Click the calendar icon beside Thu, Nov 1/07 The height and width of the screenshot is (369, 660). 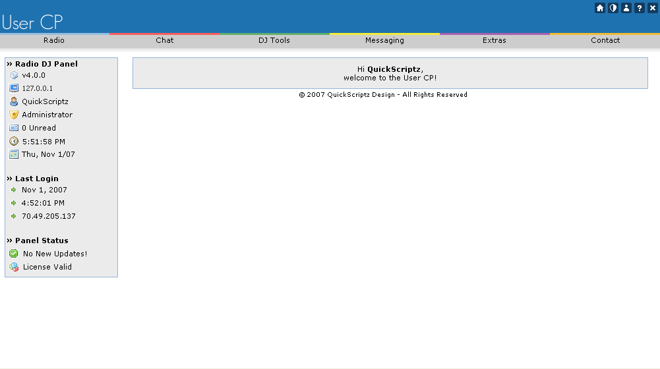pos(14,154)
